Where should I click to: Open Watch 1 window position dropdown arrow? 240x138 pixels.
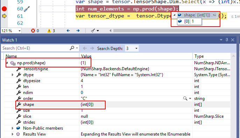pos(221,40)
